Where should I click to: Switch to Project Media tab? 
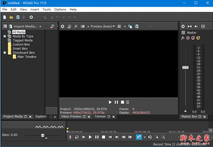tap(13, 116)
